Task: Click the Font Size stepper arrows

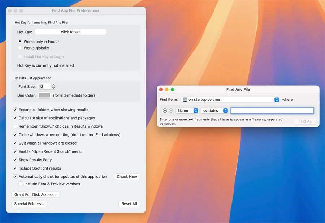Action: pyautogui.click(x=53, y=87)
